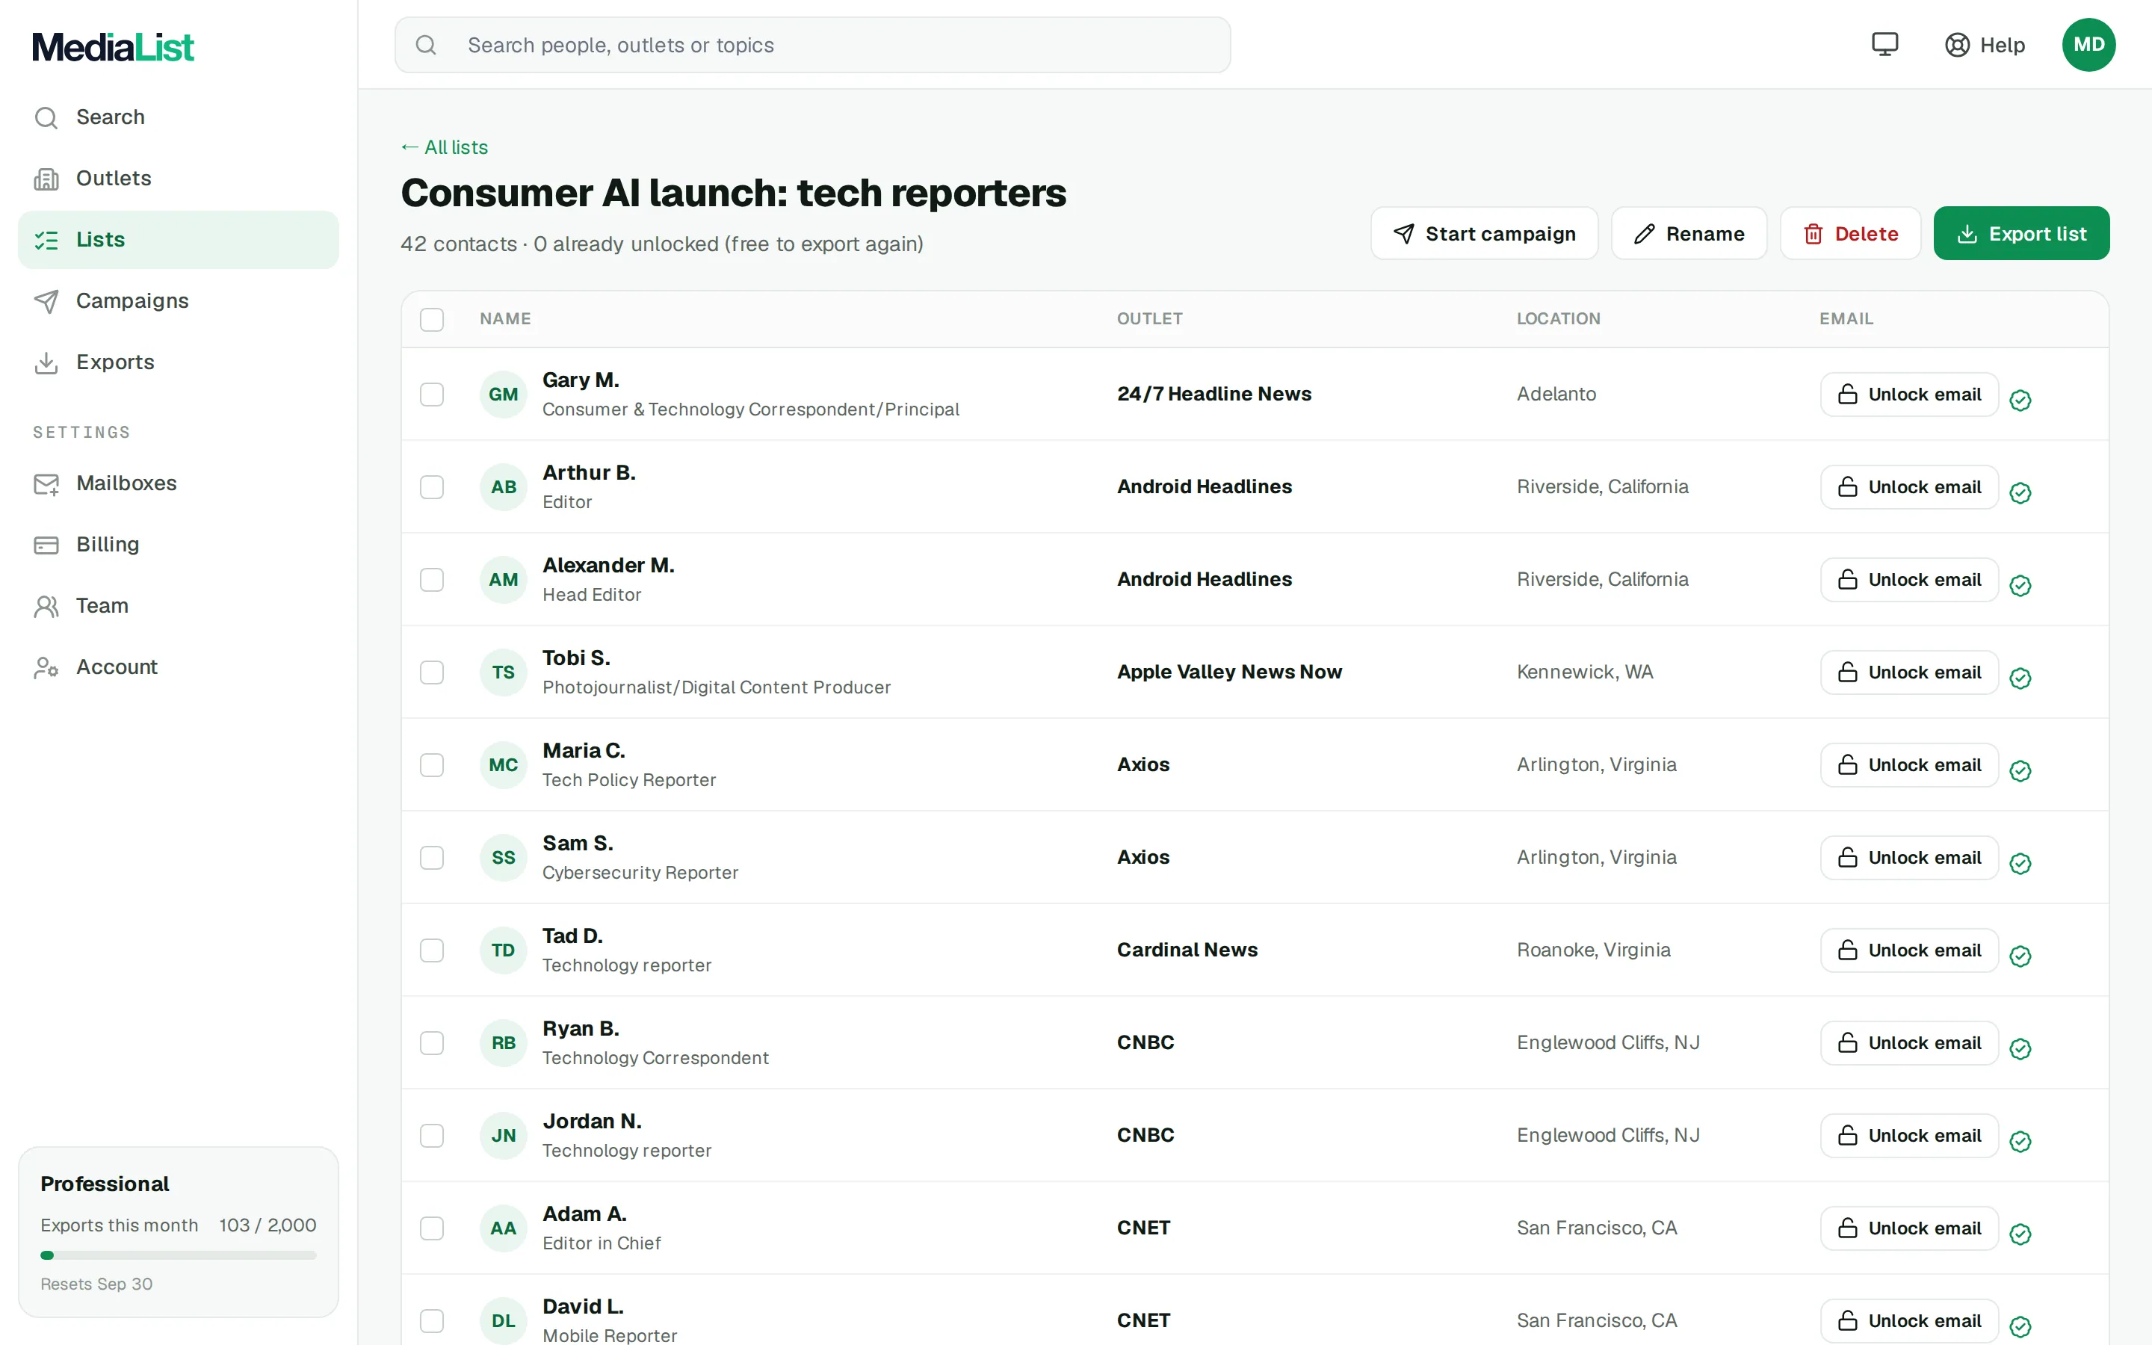This screenshot has height=1345, width=2152.
Task: Click verified checkmark icon for Maria C.
Action: [x=2020, y=771]
